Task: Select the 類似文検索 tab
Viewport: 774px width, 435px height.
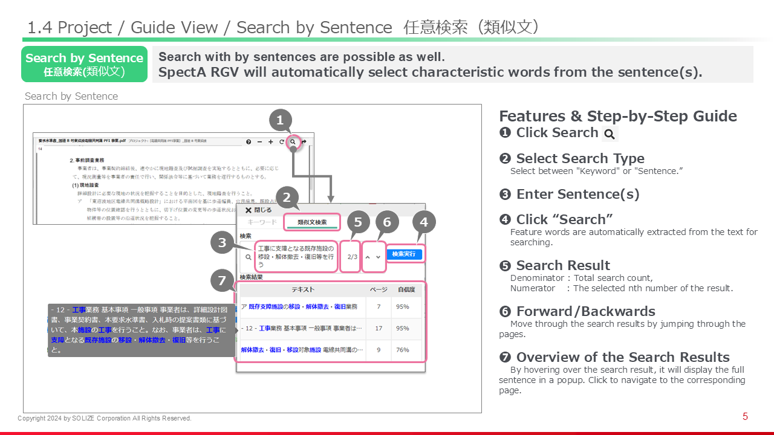Action: pos(312,222)
